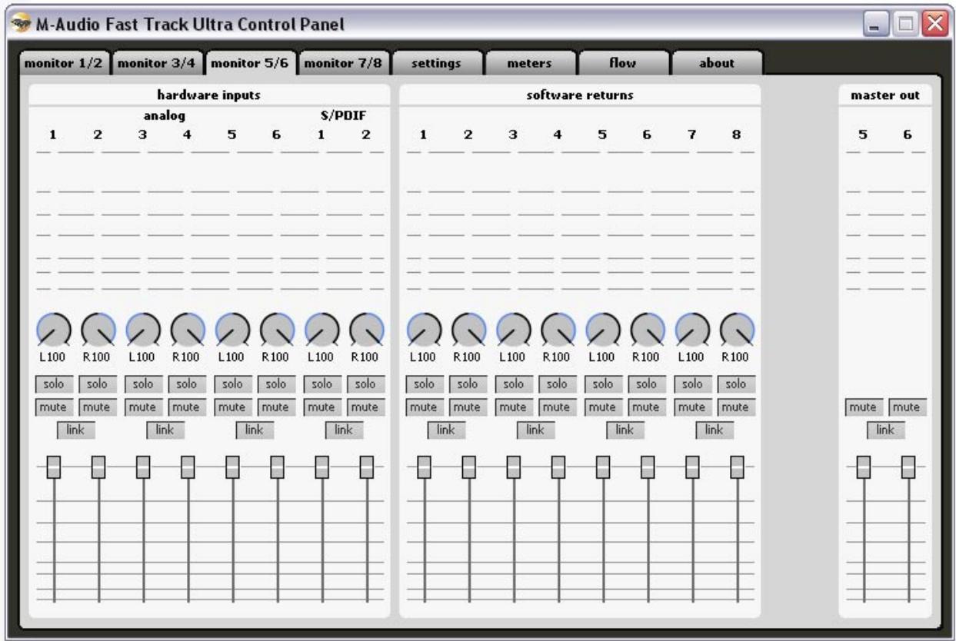Link hardware analog inputs 3 and 4
Image resolution: width=956 pixels, height=641 pixels.
pyautogui.click(x=165, y=430)
